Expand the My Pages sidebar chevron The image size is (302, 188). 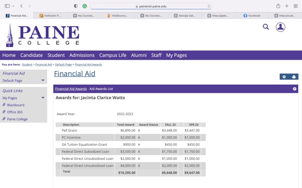43,98
